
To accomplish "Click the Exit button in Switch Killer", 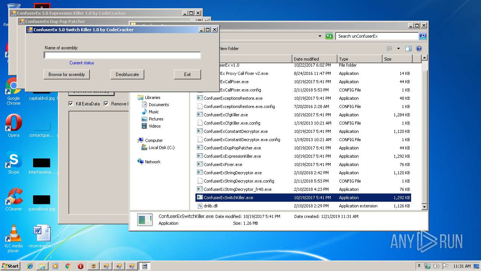I will click(x=187, y=75).
